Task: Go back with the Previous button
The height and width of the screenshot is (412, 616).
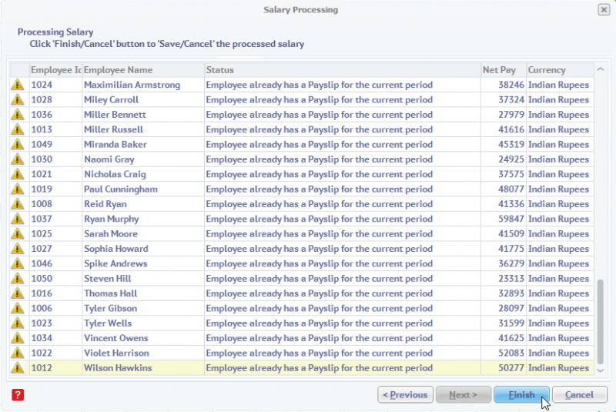Action: pyautogui.click(x=405, y=395)
